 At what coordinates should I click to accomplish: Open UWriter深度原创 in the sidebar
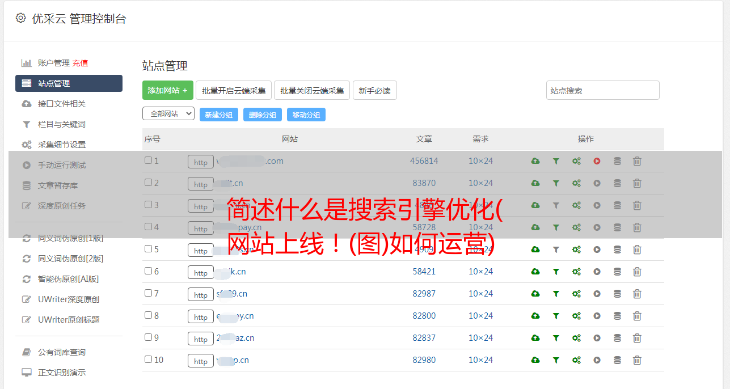[69, 299]
